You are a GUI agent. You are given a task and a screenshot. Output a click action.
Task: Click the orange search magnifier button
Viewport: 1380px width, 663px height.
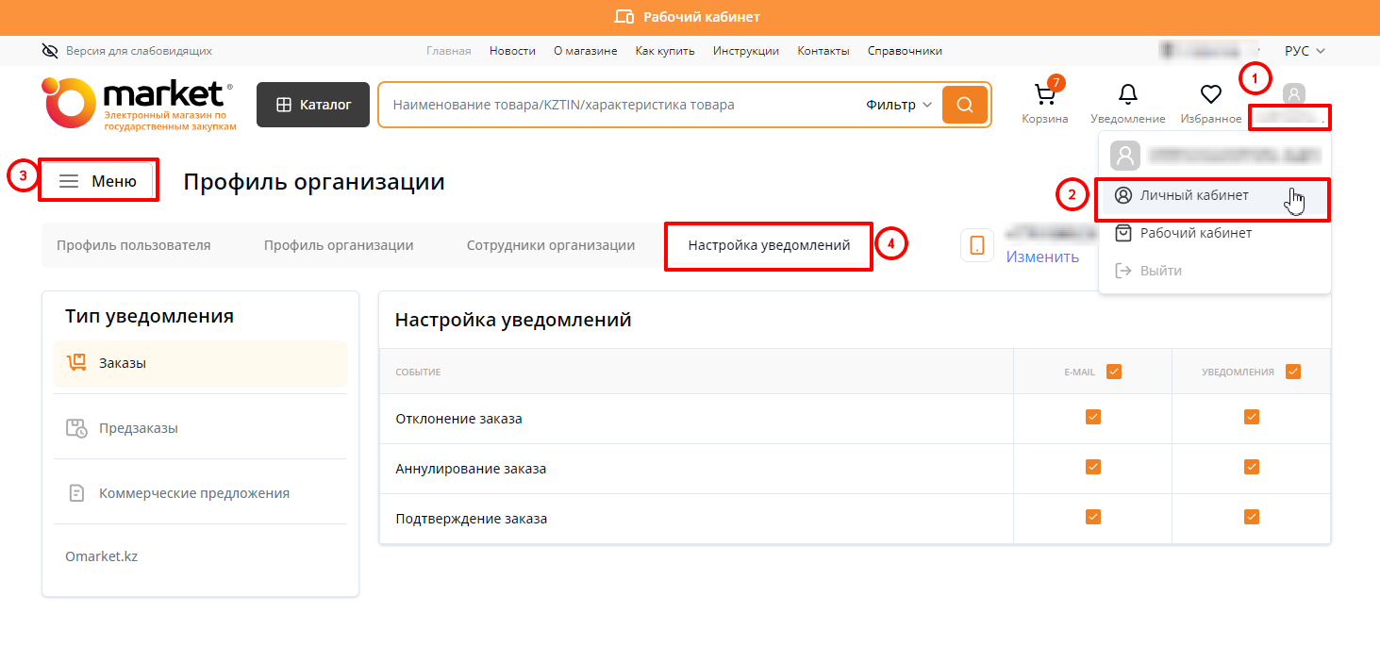[x=964, y=105]
